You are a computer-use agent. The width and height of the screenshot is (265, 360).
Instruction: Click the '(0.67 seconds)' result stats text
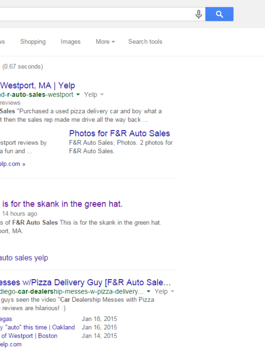click(x=23, y=66)
